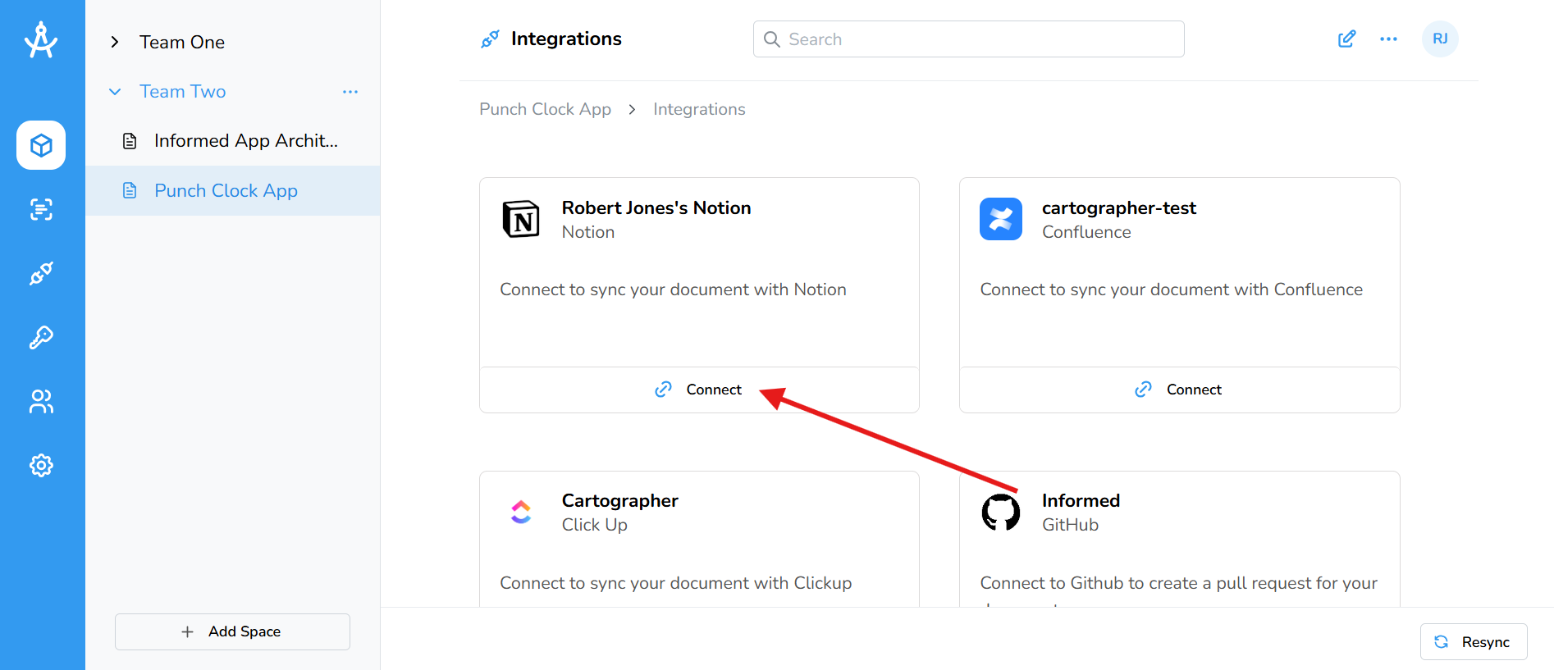Click the Resync button
The image size is (1554, 670).
[1474, 641]
